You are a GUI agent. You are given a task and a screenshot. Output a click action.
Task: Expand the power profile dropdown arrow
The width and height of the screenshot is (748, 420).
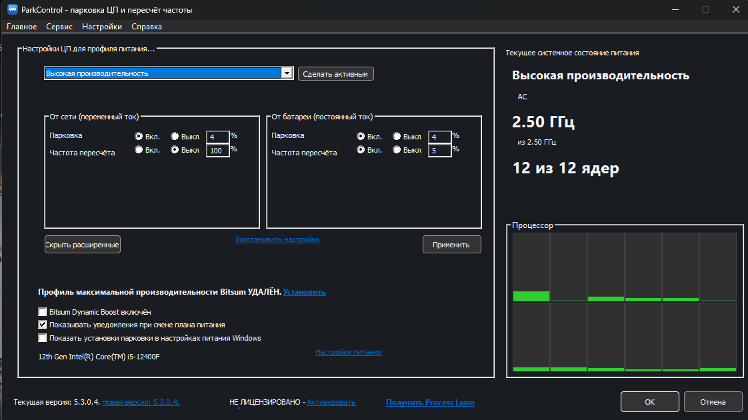[x=286, y=73]
